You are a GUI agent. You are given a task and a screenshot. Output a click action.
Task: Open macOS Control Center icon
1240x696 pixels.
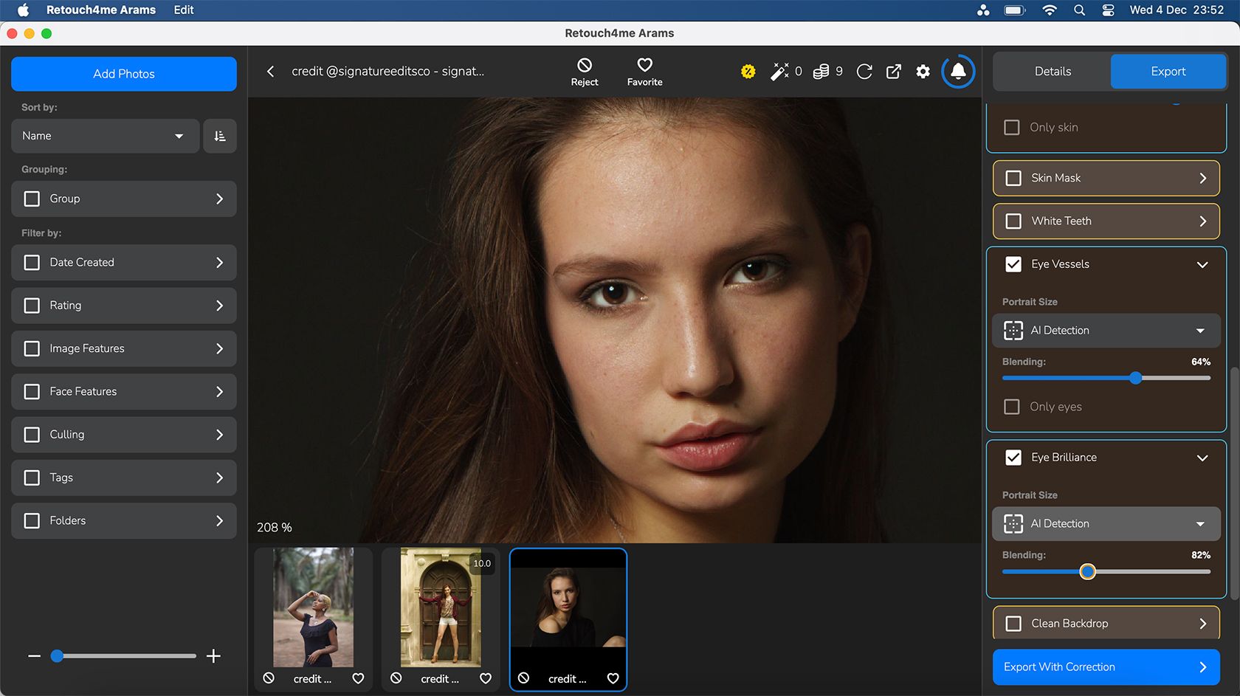click(x=1108, y=10)
